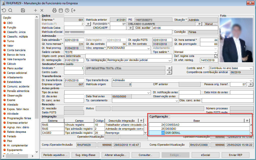
Task: Click Manut. ... button
Action: coord(211,24)
